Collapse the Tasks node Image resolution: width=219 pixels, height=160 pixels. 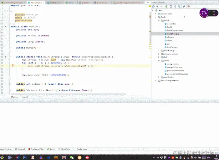155,17
